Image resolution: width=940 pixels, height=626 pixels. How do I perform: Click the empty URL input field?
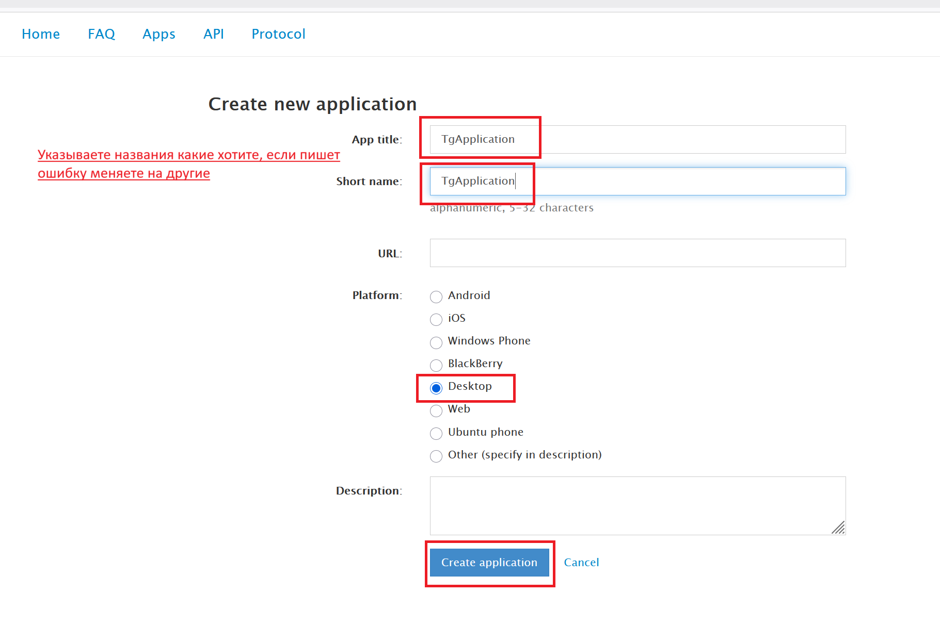tap(637, 253)
